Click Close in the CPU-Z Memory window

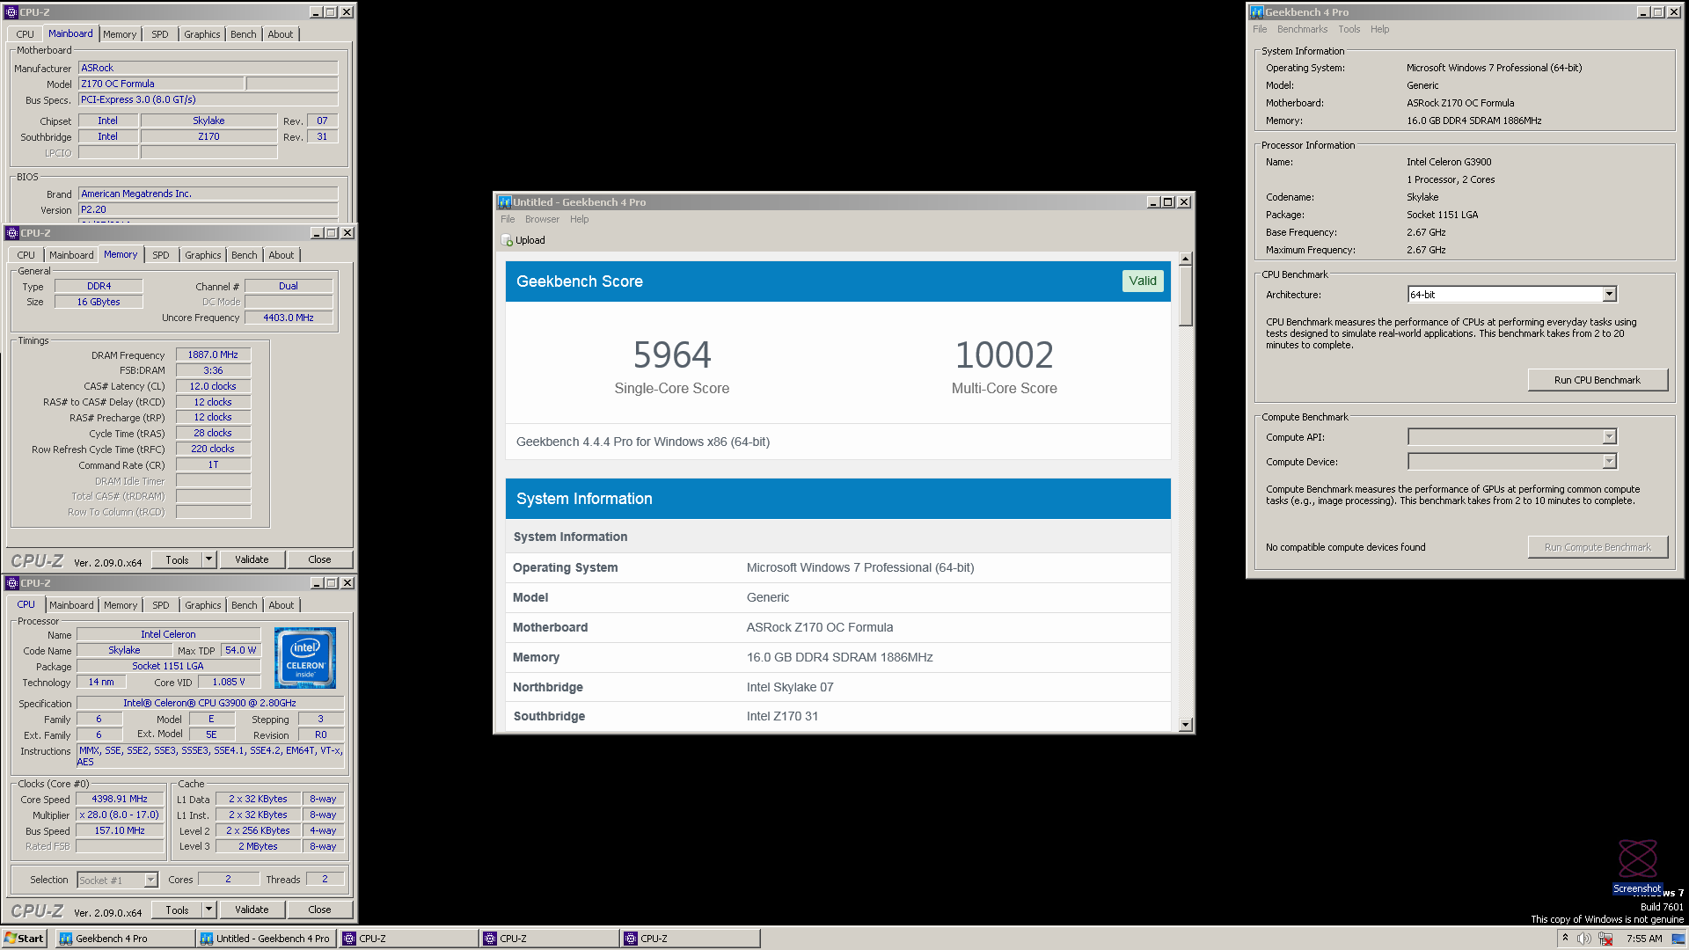319,559
